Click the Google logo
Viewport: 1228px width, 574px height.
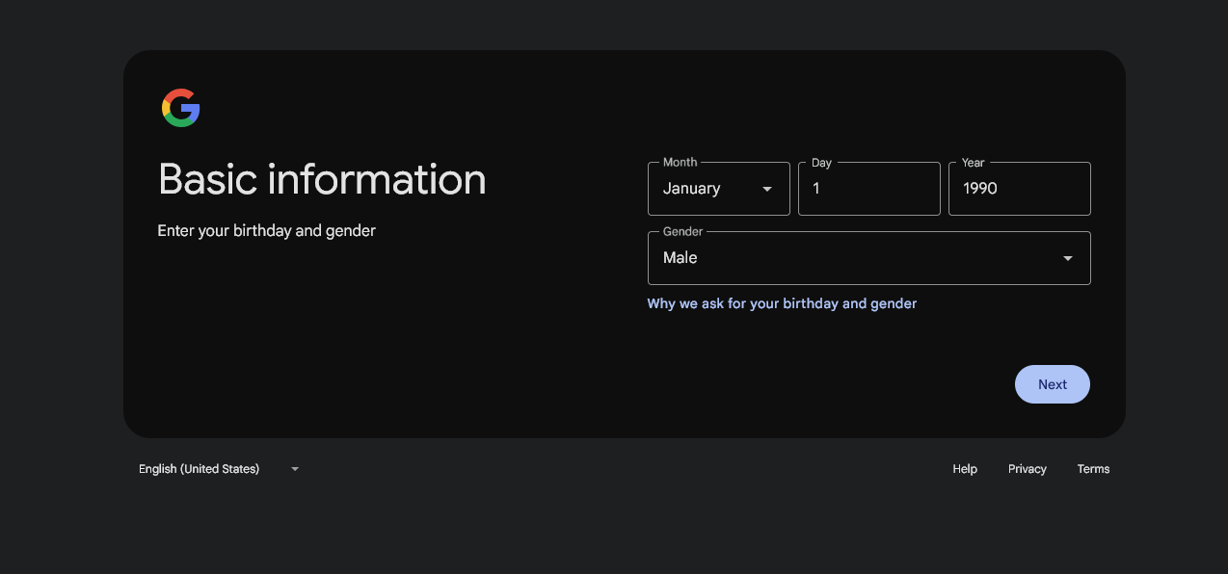tap(181, 108)
